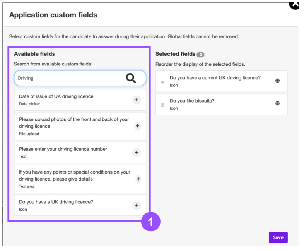Click plus icon beside Date of issue field
304x251 pixels.
click(137, 100)
